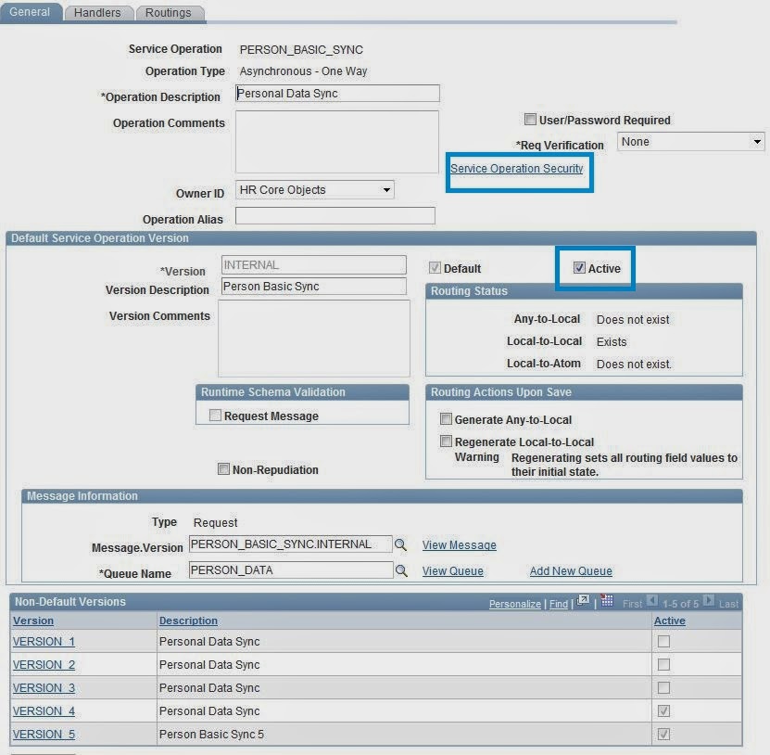Switch to the Routings tab
The width and height of the screenshot is (770, 755).
pyautogui.click(x=167, y=13)
